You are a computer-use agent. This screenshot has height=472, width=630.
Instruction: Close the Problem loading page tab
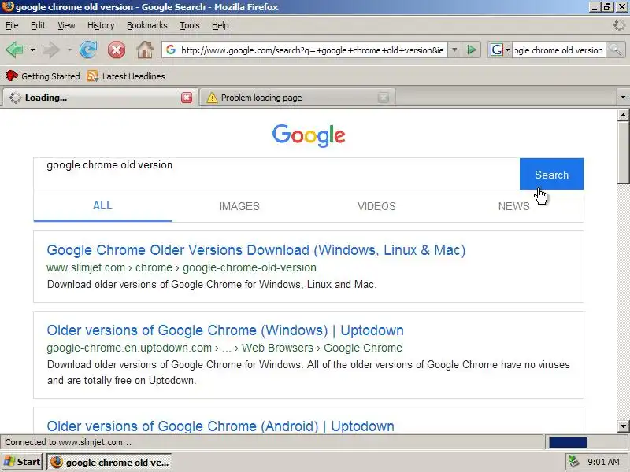point(384,98)
